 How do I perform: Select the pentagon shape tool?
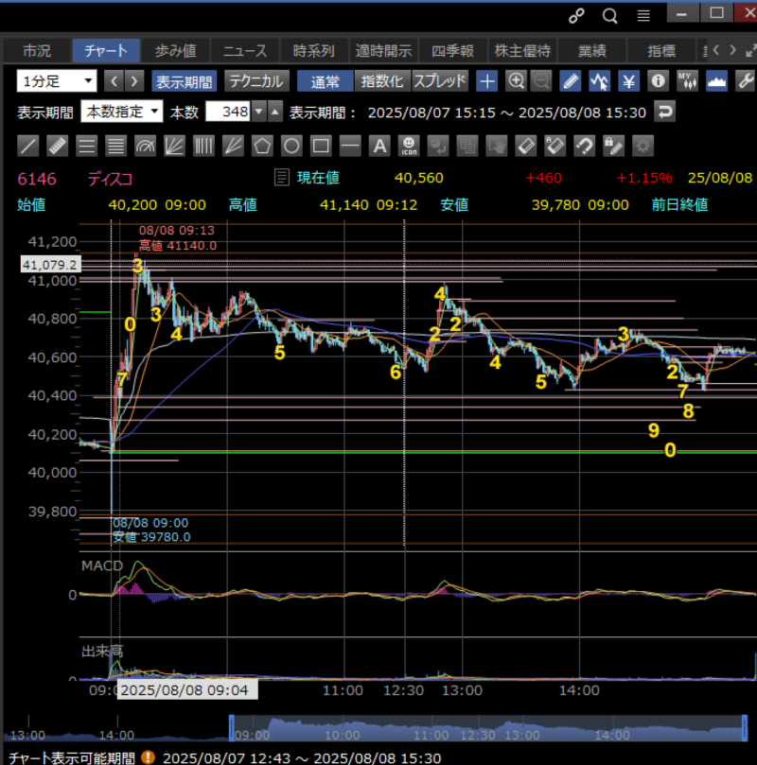click(262, 146)
